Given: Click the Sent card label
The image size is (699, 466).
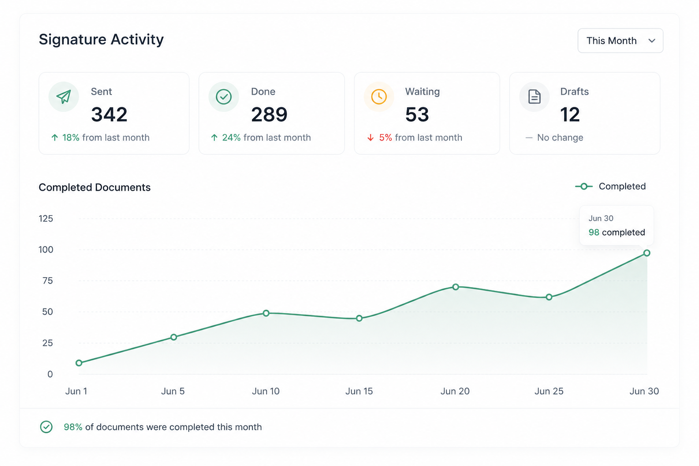Looking at the screenshot, I should pyautogui.click(x=101, y=91).
